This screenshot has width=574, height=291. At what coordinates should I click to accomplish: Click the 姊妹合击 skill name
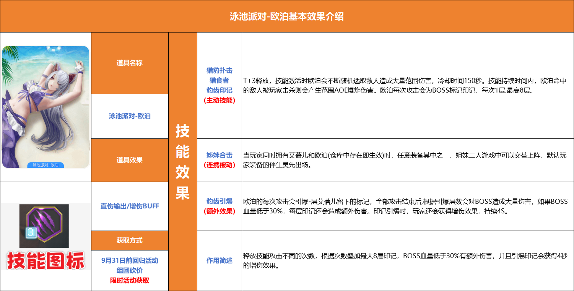[220, 155]
